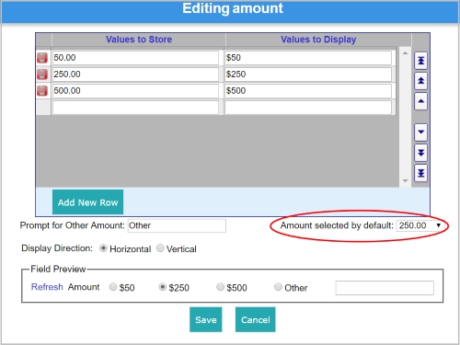The width and height of the screenshot is (460, 345).
Task: Click the Values to Store column header
Action: pyautogui.click(x=139, y=40)
